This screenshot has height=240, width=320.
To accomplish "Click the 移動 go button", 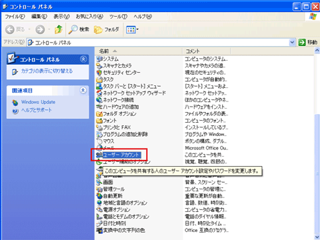I will (308, 42).
